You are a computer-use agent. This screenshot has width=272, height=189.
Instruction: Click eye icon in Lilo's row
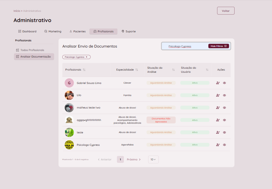(x=224, y=95)
